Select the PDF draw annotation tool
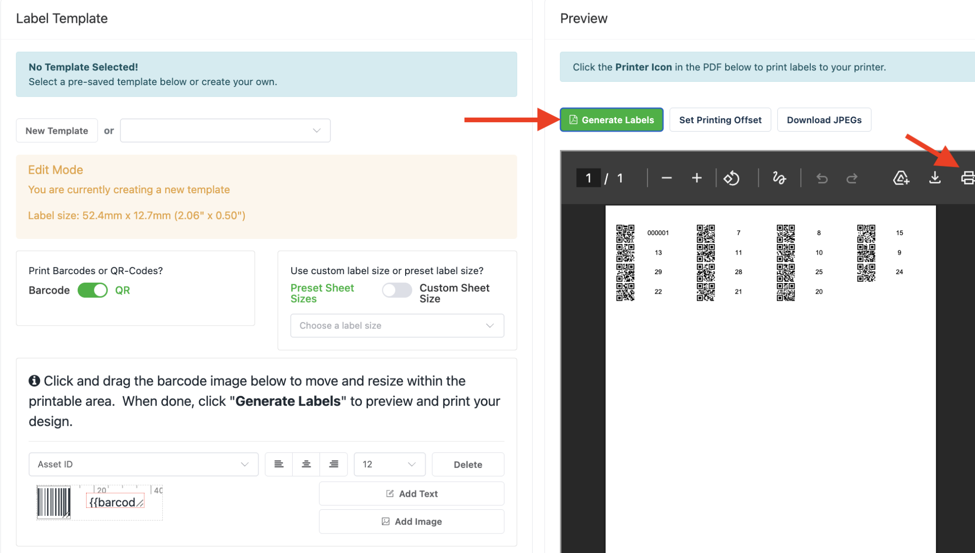 (779, 178)
